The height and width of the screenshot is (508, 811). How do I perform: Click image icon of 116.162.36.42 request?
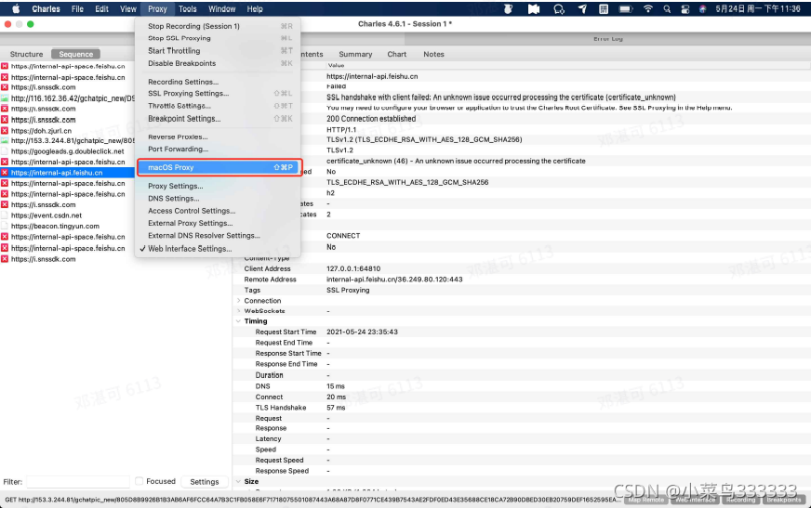tap(5, 98)
